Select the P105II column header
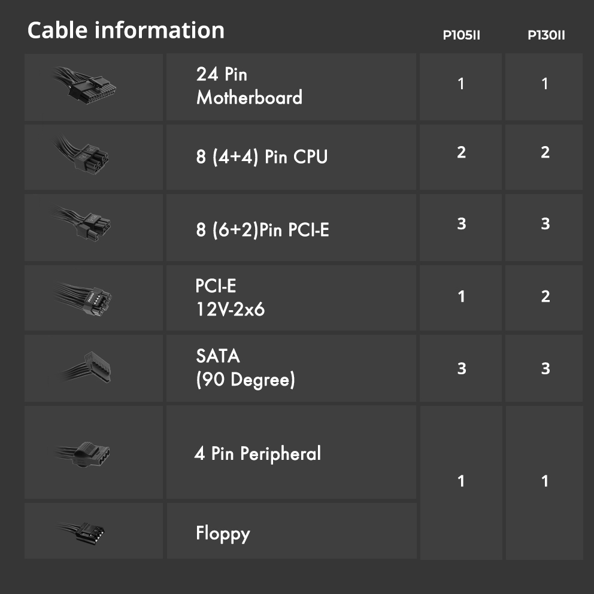Image resolution: width=594 pixels, height=594 pixels. (x=461, y=35)
